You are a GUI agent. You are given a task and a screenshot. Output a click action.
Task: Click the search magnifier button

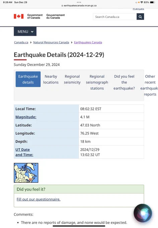point(140,17)
